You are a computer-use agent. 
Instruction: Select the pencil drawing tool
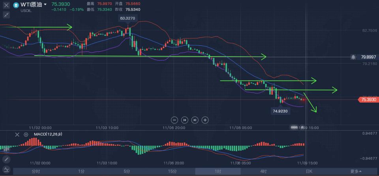tap(6, 159)
